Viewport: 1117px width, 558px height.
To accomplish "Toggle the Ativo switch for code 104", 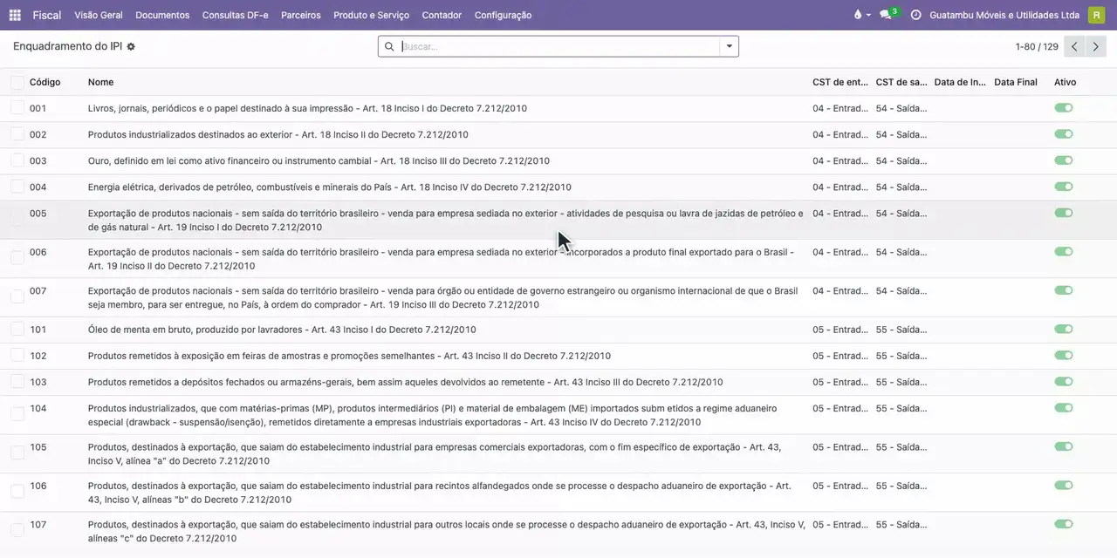I will pos(1063,408).
